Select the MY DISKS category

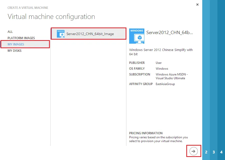click(14, 50)
